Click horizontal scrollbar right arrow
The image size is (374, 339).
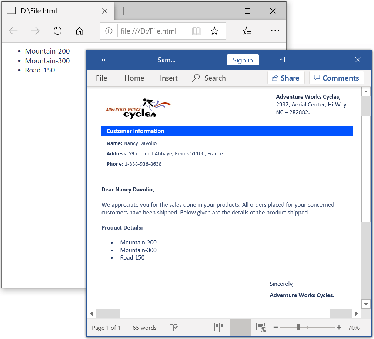[x=356, y=314]
